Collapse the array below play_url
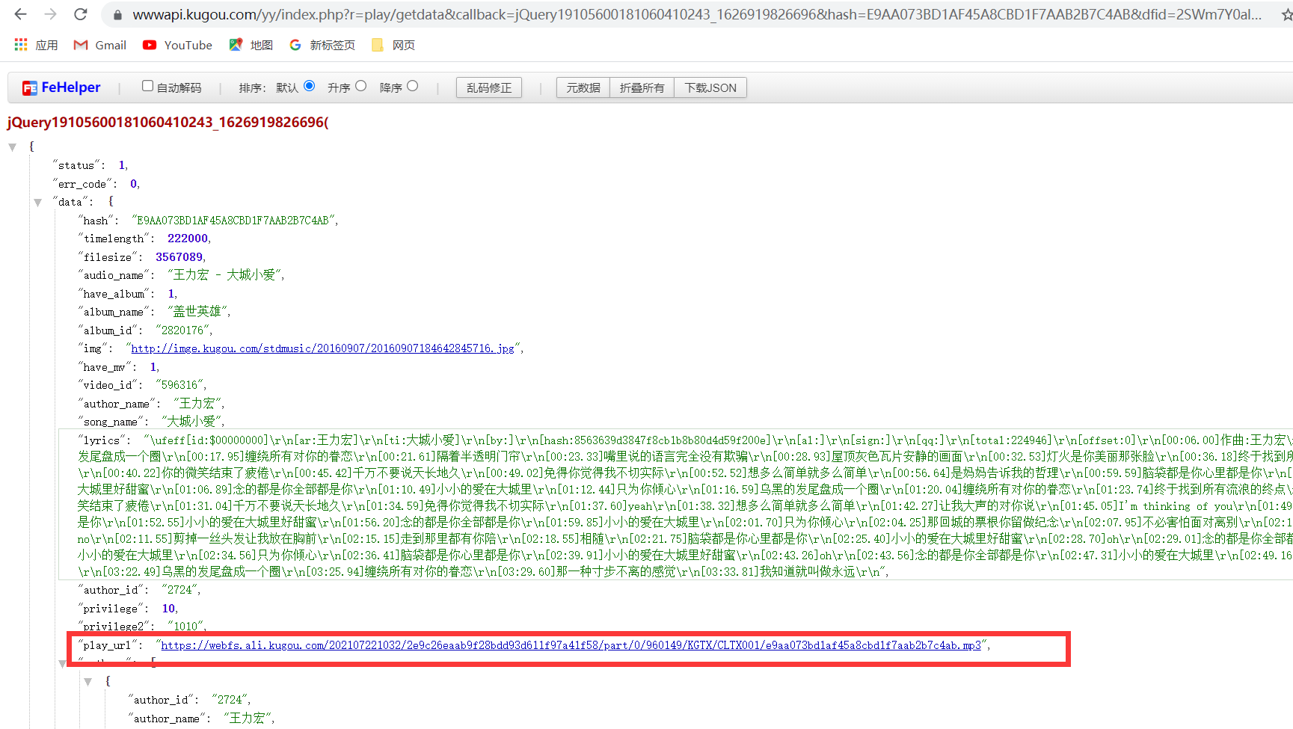The image size is (1293, 729). tap(63, 663)
